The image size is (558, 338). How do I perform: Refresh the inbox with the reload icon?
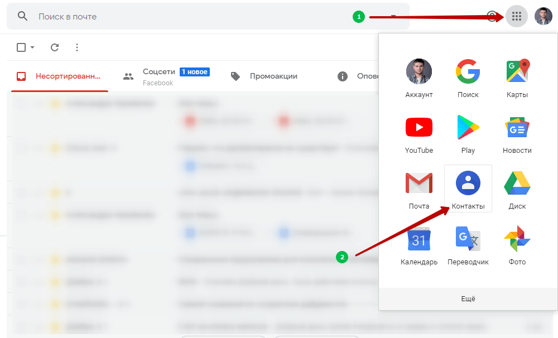[x=55, y=47]
